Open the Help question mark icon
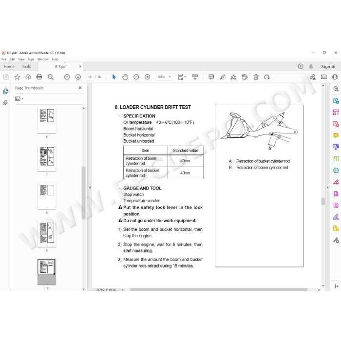The width and height of the screenshot is (341, 341). click(x=301, y=67)
